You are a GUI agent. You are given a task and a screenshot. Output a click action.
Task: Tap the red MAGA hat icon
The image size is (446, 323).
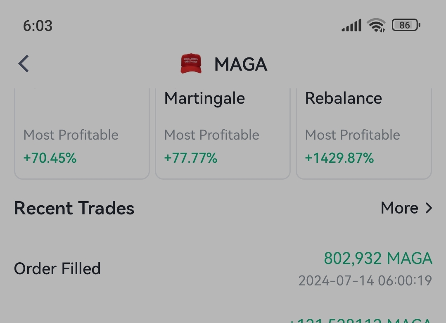(191, 64)
